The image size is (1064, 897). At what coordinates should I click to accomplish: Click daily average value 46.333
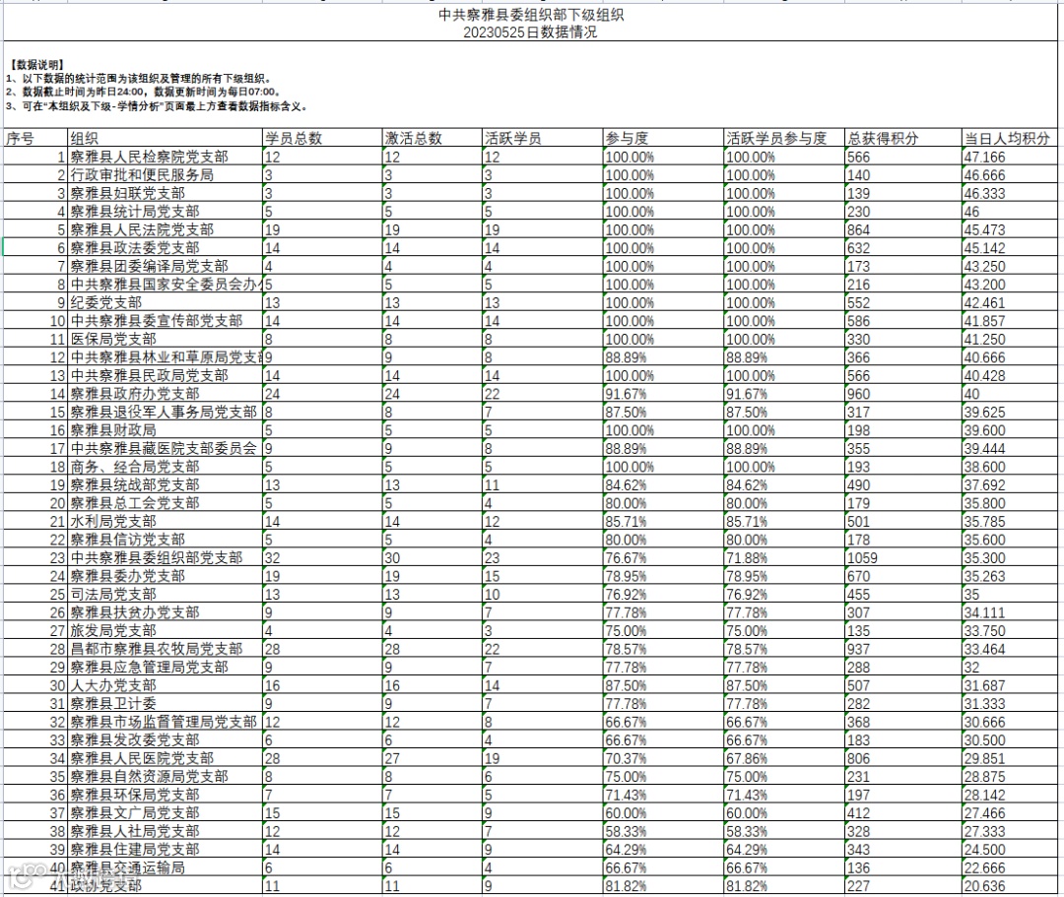click(1009, 193)
